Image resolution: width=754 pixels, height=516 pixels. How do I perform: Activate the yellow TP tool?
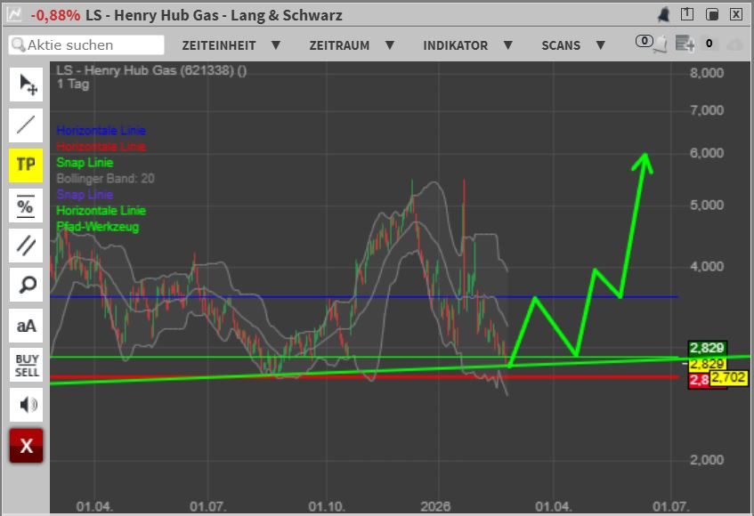pos(26,165)
